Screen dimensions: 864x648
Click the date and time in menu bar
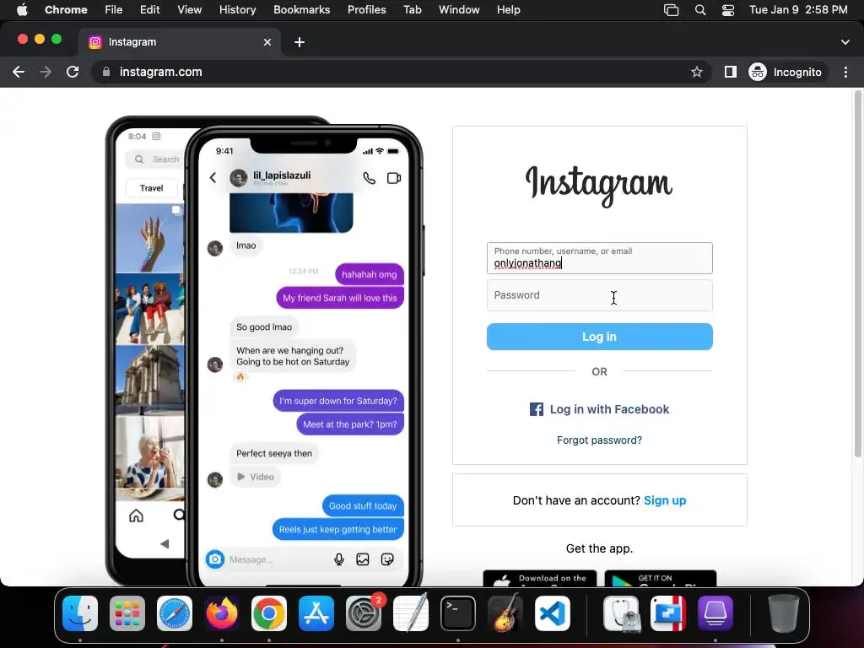798,9
